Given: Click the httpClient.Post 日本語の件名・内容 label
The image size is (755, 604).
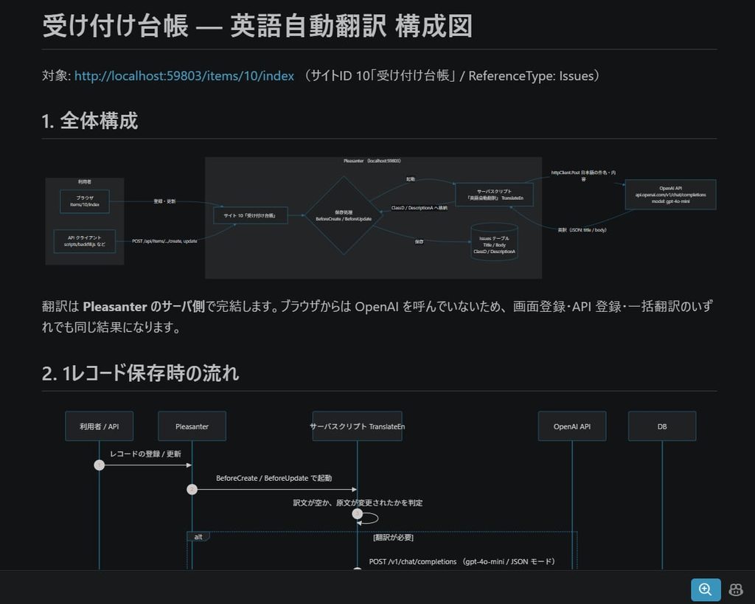Looking at the screenshot, I should (x=584, y=176).
